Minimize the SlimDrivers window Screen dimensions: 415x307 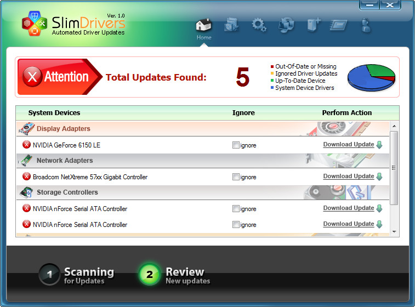[x=369, y=5]
